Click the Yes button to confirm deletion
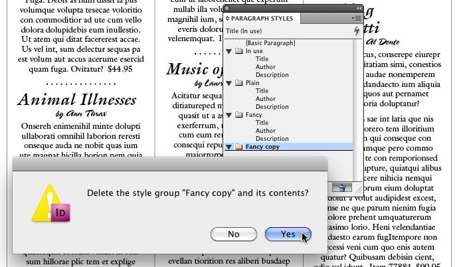459x267 pixels. (288, 234)
